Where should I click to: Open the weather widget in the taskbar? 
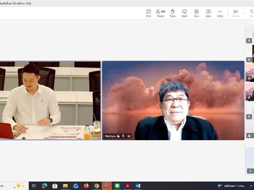point(231,186)
